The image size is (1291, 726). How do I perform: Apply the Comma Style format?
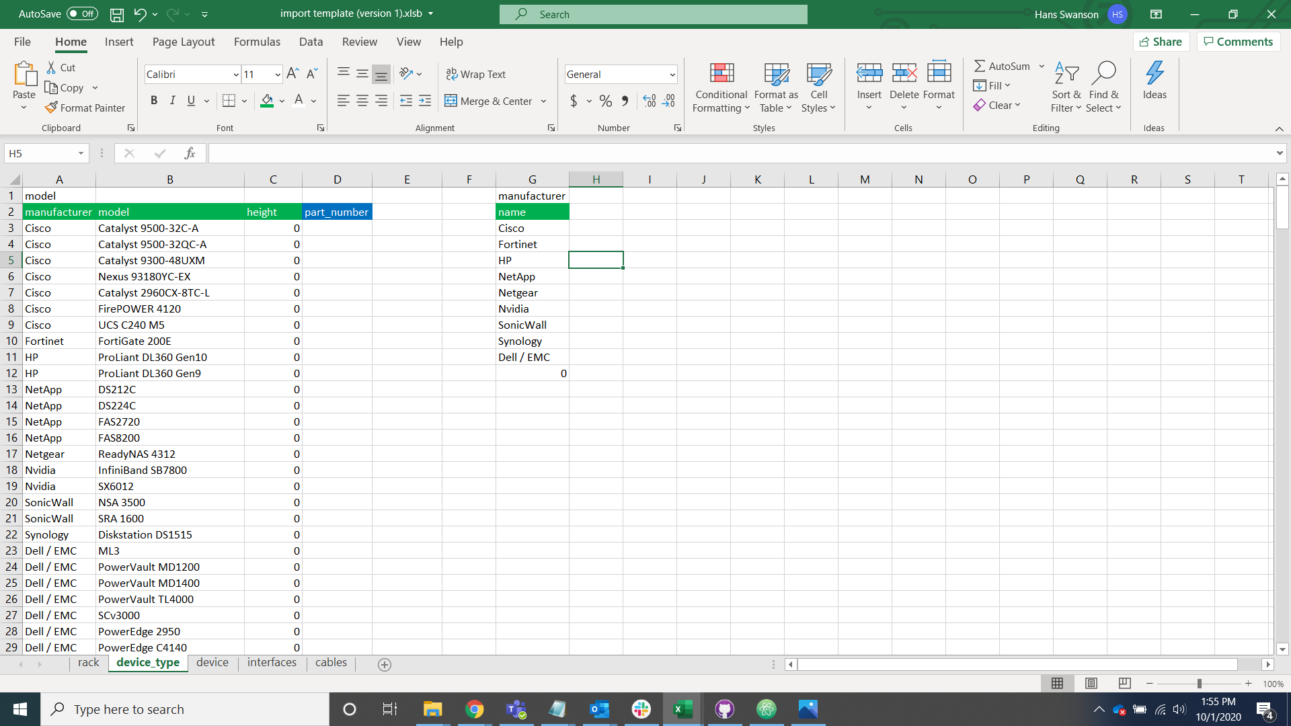click(x=625, y=101)
